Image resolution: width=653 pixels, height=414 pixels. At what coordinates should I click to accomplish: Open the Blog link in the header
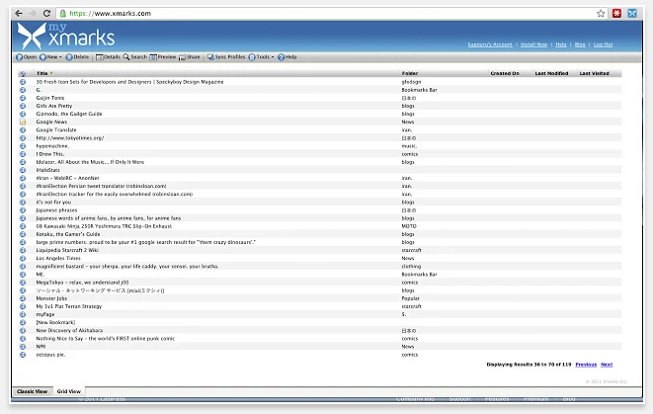(580, 44)
